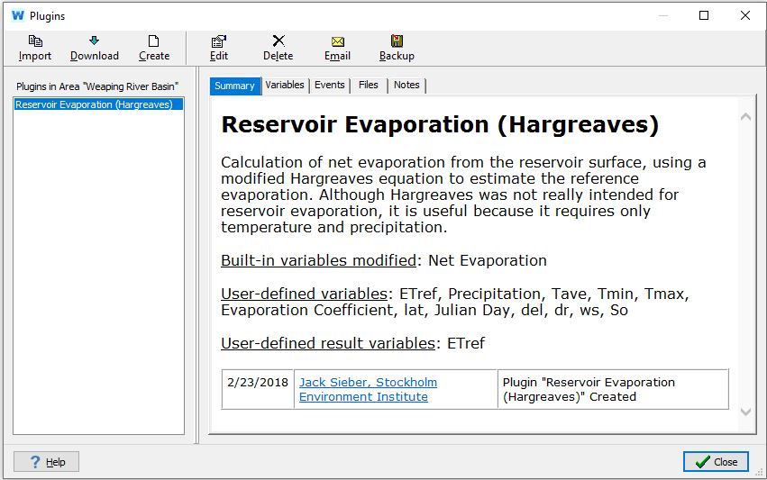The image size is (767, 480).
Task: Click the 'User-defined result variables' heading
Action: 328,343
